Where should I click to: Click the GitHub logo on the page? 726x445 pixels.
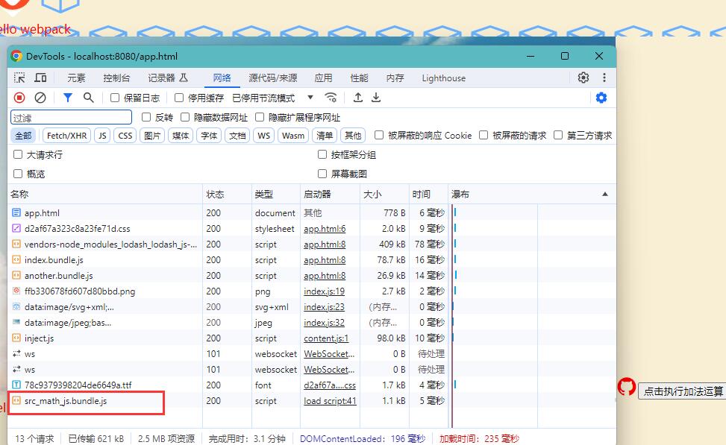[627, 387]
